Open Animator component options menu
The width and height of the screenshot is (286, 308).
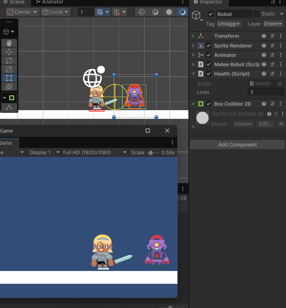(x=281, y=55)
